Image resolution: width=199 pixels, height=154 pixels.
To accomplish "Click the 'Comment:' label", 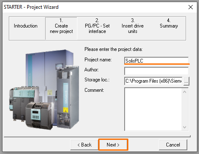I will pyautogui.click(x=94, y=90).
